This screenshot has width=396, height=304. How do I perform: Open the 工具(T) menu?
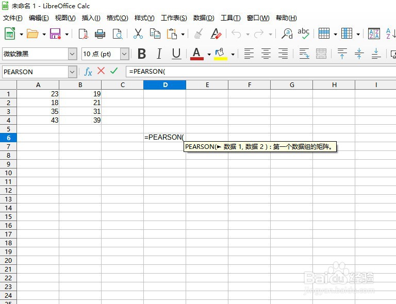click(230, 18)
